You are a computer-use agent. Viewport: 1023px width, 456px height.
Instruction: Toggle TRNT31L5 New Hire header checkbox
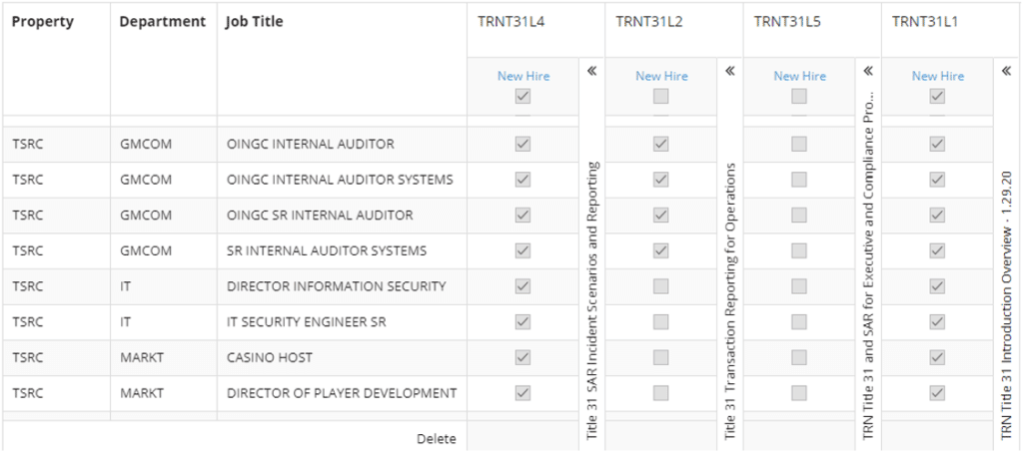(x=799, y=97)
